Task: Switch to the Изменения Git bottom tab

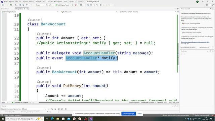Action: pyautogui.click(x=204, y=48)
